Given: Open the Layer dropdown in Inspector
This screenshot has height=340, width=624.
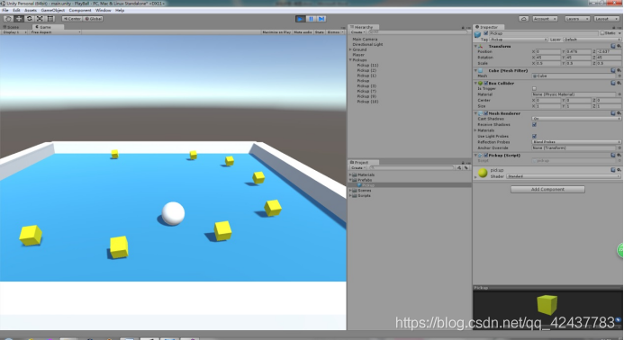Looking at the screenshot, I should click(x=592, y=40).
